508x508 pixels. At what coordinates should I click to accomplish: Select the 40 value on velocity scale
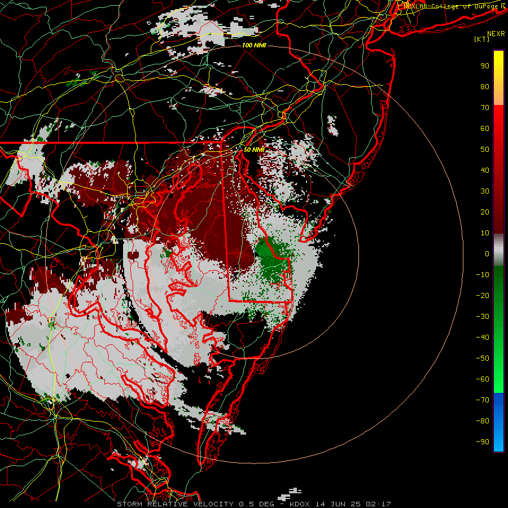(485, 170)
